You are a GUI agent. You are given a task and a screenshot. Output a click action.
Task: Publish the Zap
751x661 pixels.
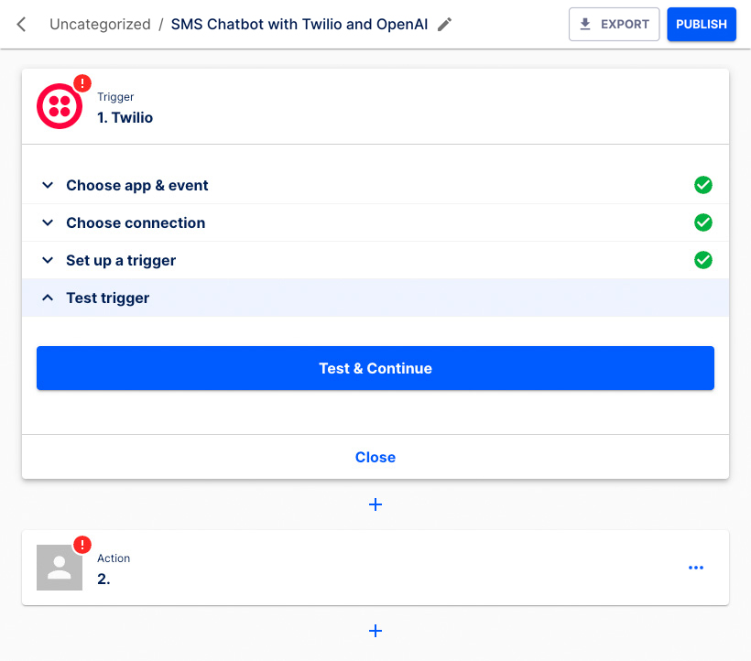click(x=702, y=24)
